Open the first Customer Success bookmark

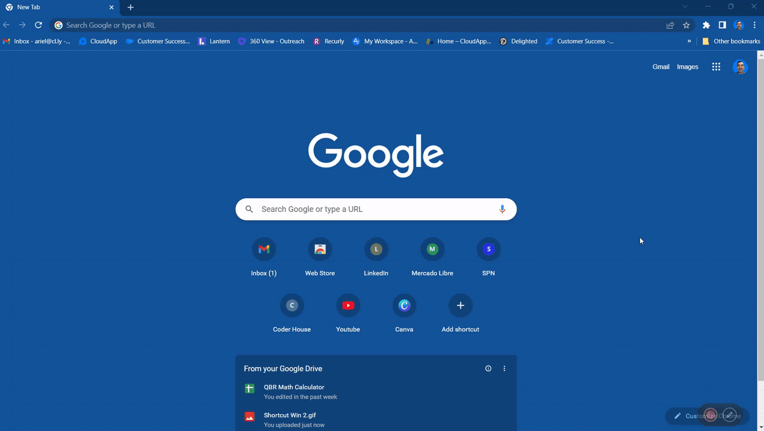157,41
